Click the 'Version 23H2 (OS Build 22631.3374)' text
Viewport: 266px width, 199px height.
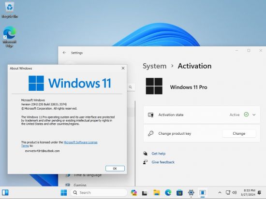point(44,104)
